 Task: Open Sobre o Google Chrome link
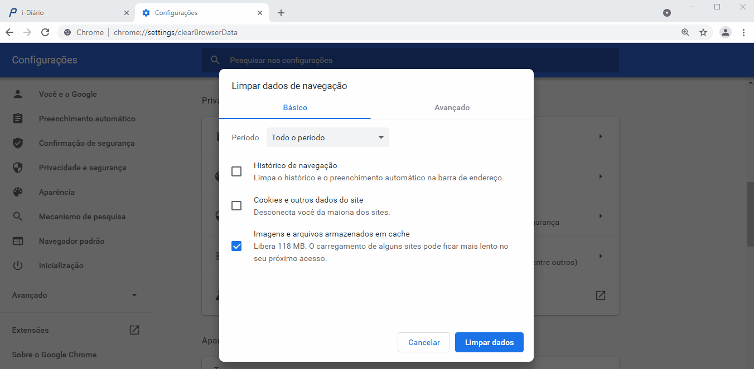coord(54,355)
